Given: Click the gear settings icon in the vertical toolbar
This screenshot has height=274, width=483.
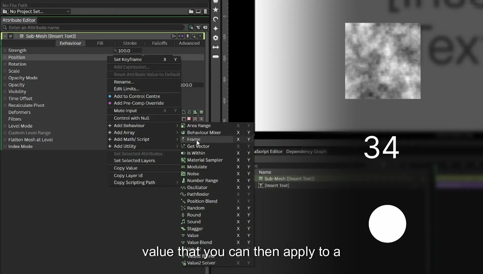Looking at the screenshot, I should [216, 38].
